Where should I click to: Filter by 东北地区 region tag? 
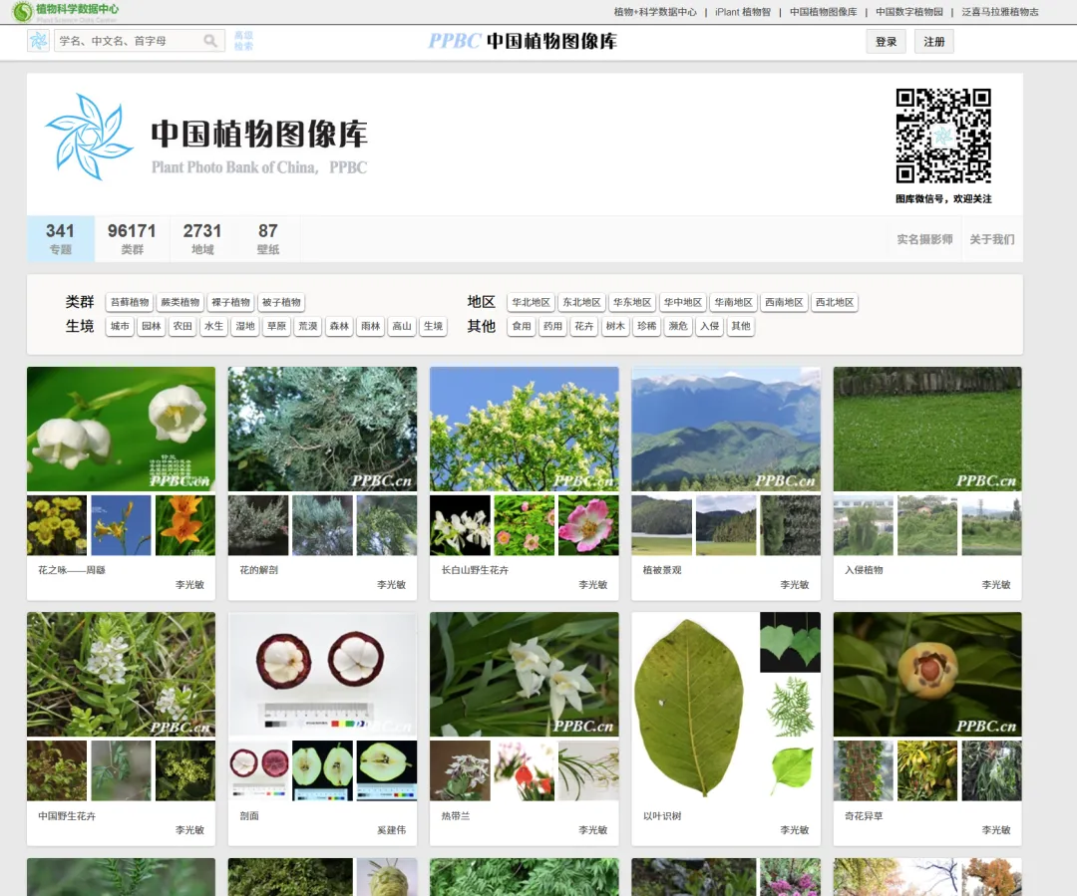pyautogui.click(x=581, y=302)
